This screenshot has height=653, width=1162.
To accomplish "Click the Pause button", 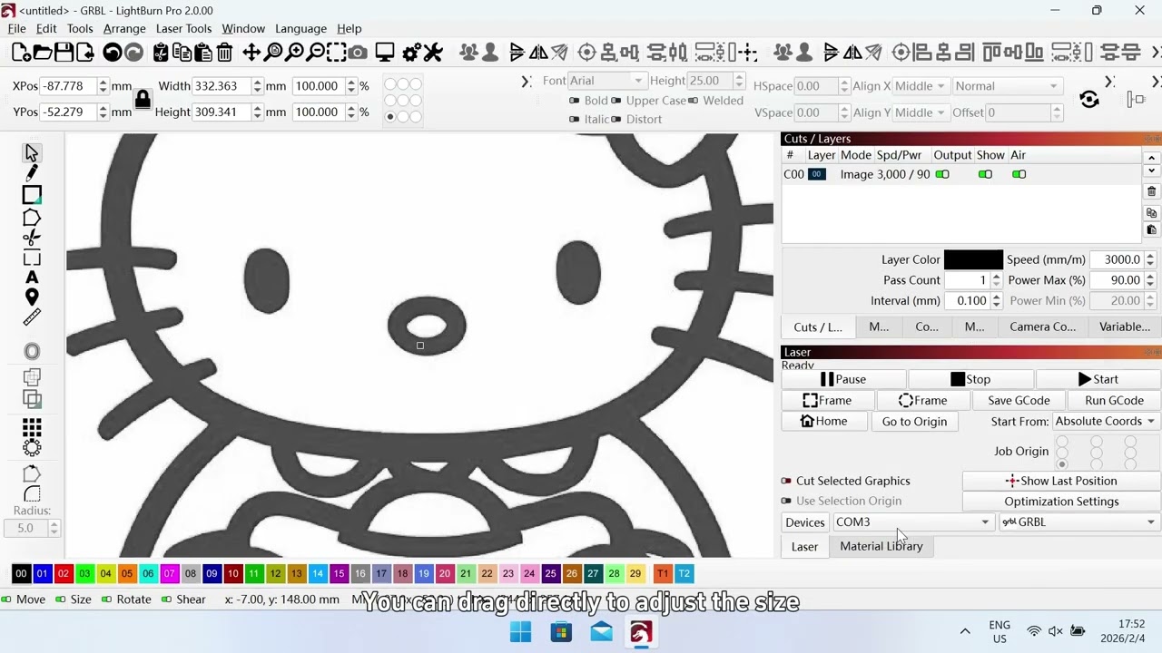I will coord(843,379).
